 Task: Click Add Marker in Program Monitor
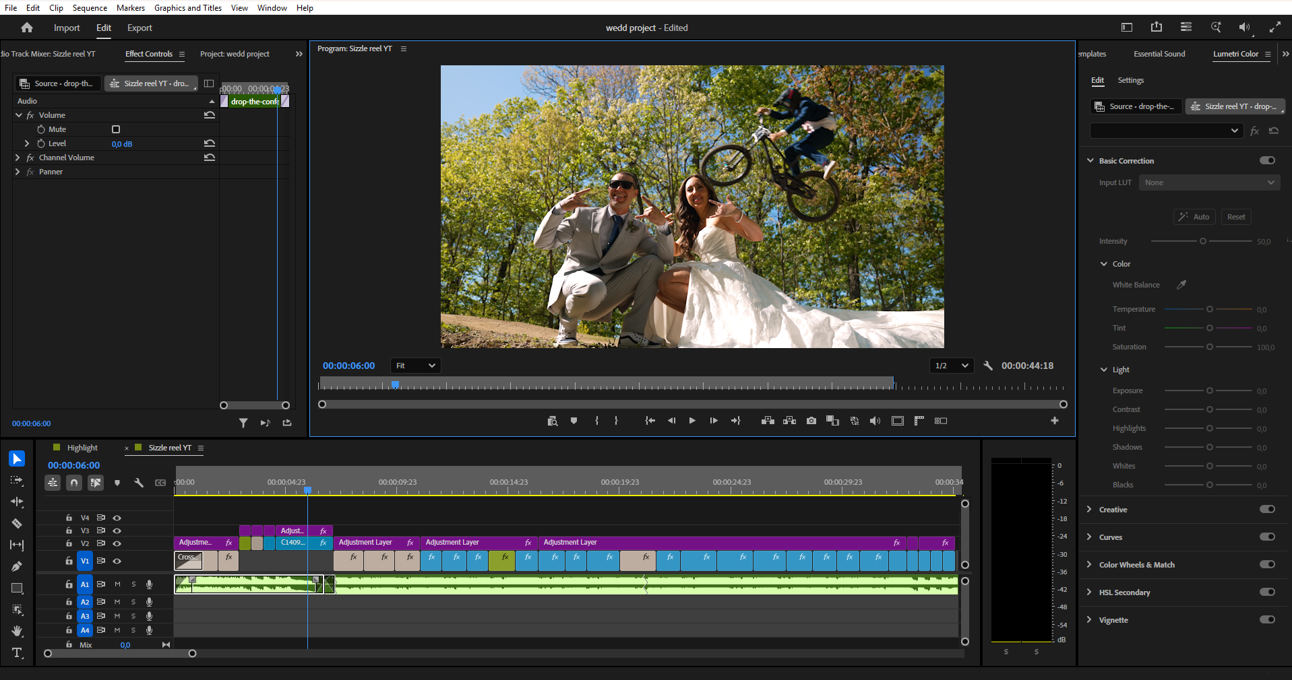click(574, 421)
